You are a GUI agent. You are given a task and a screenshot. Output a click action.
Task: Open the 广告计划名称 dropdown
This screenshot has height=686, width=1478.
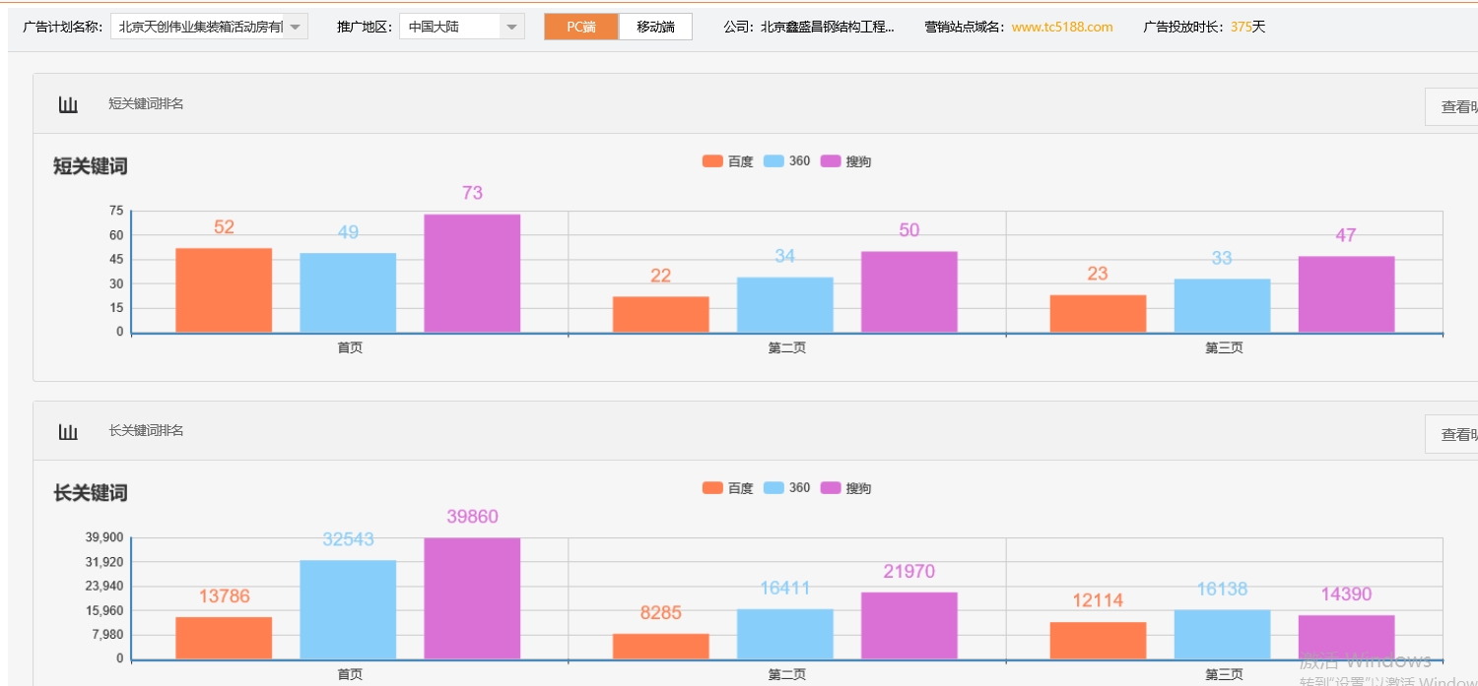coord(209,28)
